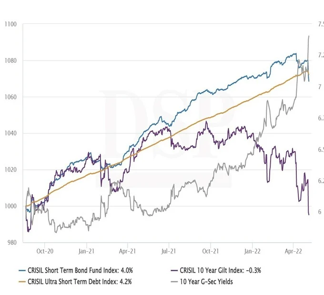This screenshot has height=295, width=324.
Task: Click the orange legend swatch for Ultra Short Term Debt
Action: (x=18, y=281)
